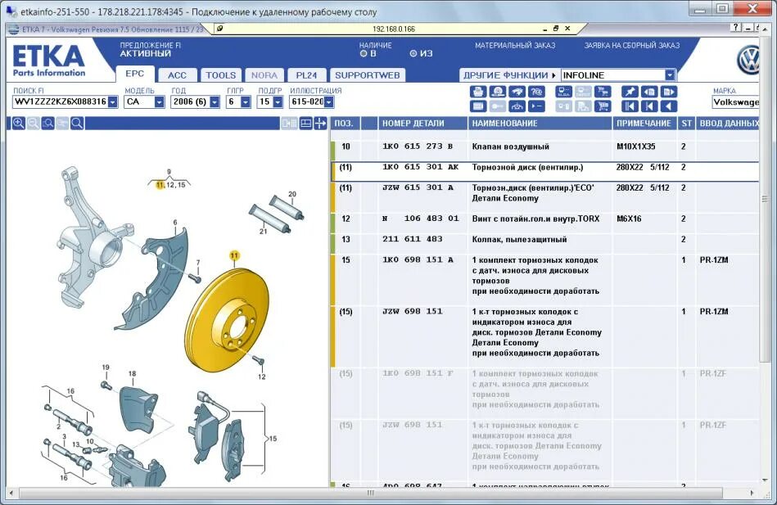Open the INFOLINE dropdown arrow
This screenshot has width=777, height=505.
pos(670,75)
